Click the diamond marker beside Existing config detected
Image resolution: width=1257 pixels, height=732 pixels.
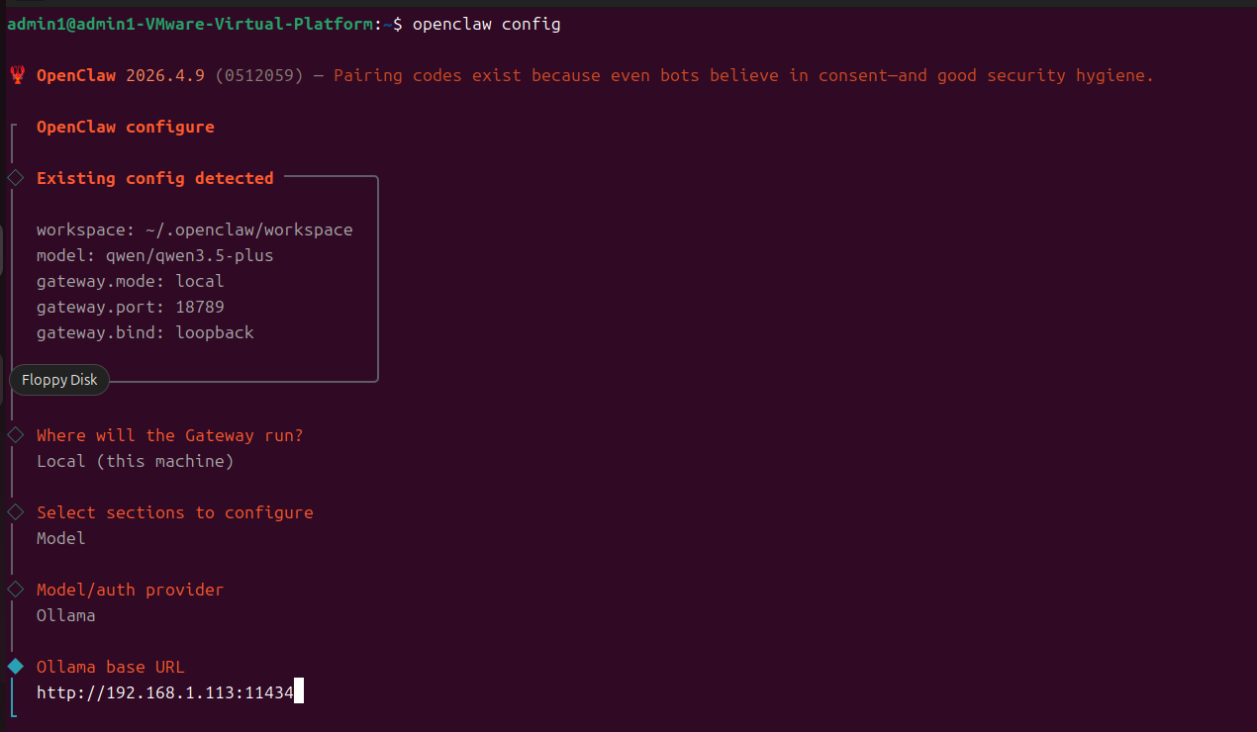pyautogui.click(x=15, y=178)
